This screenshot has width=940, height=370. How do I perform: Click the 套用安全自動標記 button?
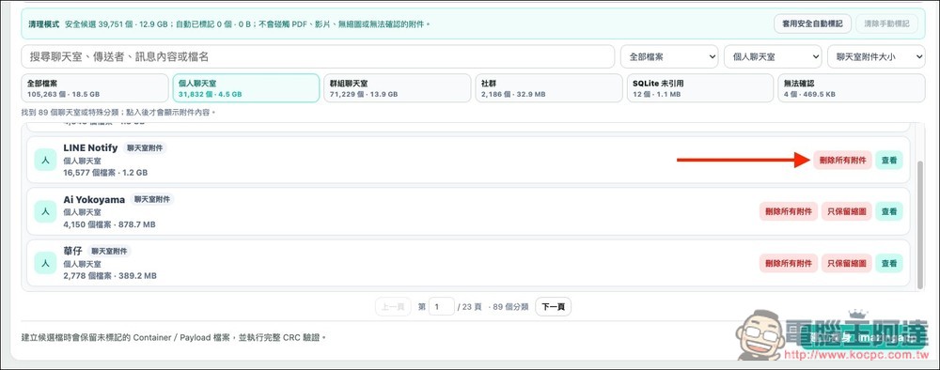812,24
